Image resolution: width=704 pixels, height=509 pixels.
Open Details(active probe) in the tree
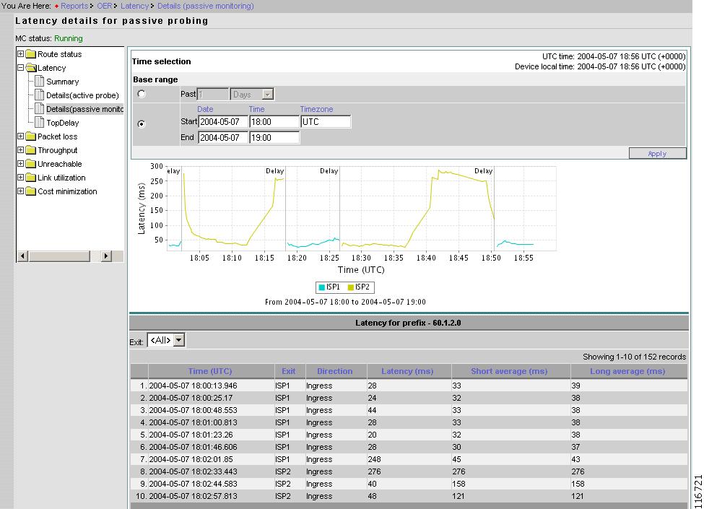click(x=82, y=95)
